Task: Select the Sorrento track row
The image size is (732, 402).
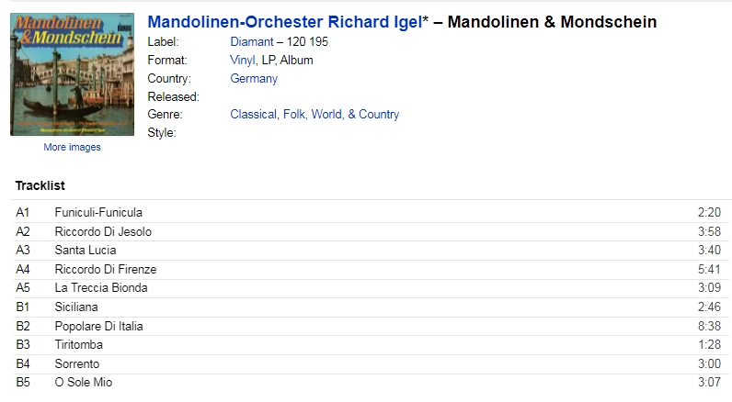Action: tap(371, 363)
